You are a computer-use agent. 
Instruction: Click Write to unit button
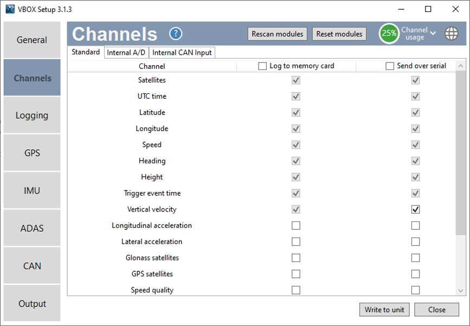click(x=384, y=310)
